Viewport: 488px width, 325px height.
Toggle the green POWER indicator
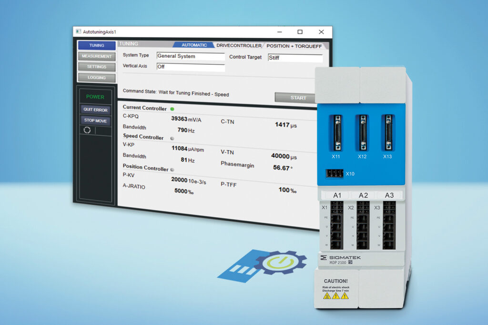95,97
